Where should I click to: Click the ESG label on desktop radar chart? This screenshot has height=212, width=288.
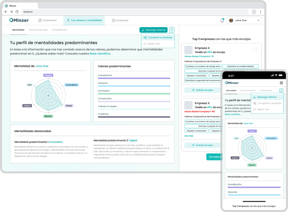tap(29, 85)
